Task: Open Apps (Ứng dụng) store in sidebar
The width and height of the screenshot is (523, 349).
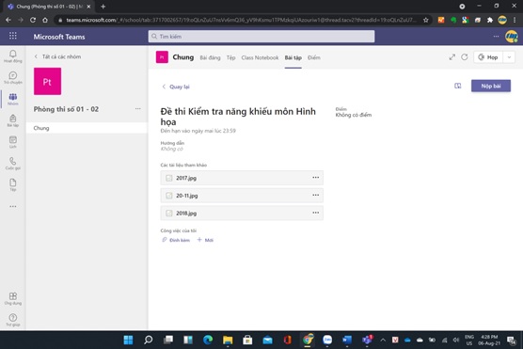Action: pos(12,298)
